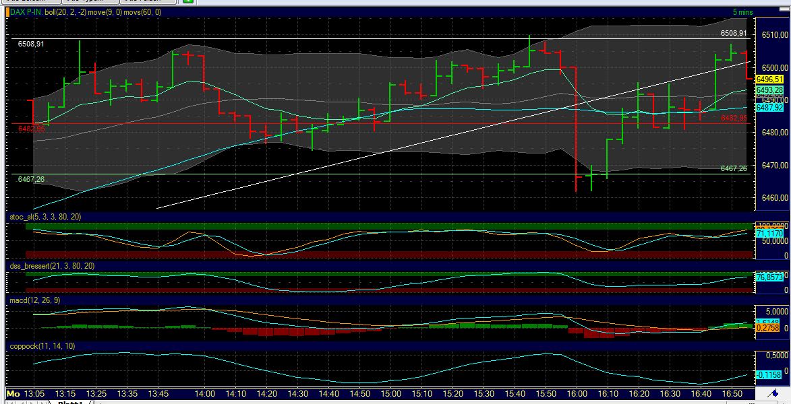The width and height of the screenshot is (791, 404).
Task: Click the 16:50 time axis label
Action: click(732, 393)
